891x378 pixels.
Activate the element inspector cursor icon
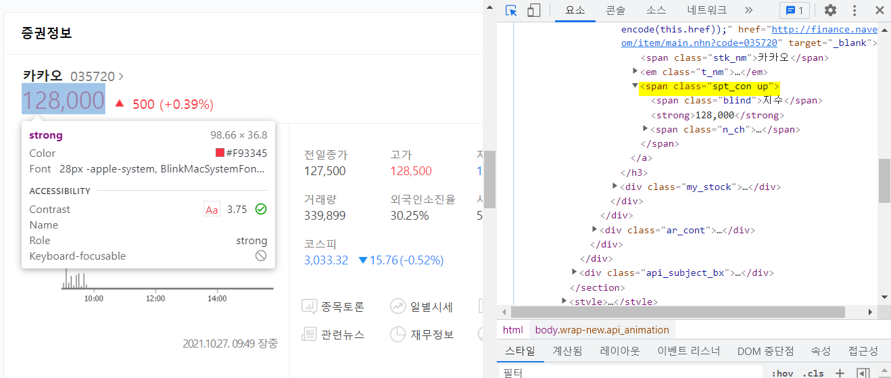click(511, 10)
